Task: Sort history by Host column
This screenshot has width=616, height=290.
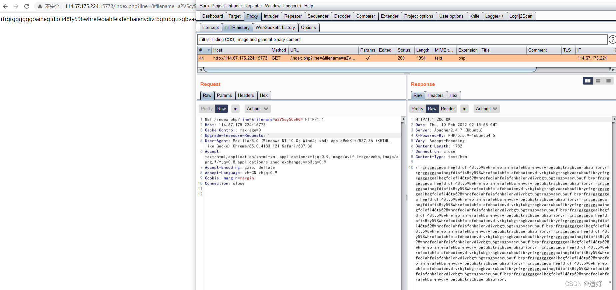Action: point(241,50)
